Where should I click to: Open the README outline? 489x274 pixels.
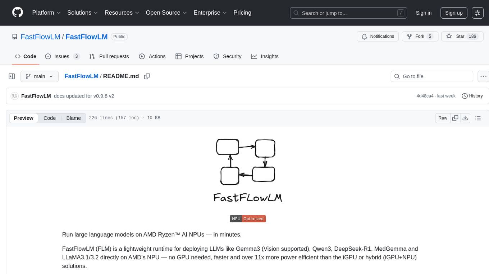pos(478,118)
